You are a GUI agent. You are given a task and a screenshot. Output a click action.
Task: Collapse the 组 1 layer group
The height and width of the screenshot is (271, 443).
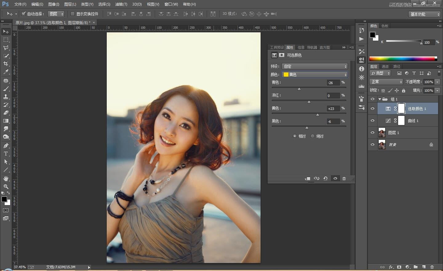point(380,99)
